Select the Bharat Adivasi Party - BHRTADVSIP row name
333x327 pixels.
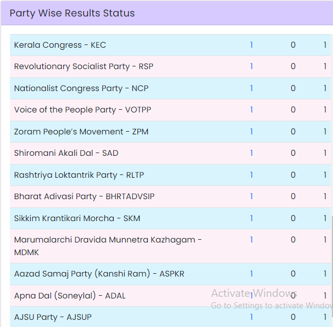click(x=84, y=196)
